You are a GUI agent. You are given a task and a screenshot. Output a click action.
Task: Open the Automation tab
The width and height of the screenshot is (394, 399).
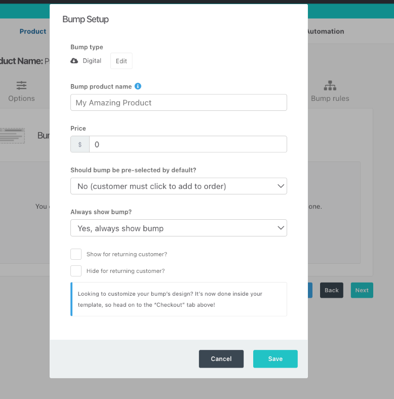pos(325,31)
